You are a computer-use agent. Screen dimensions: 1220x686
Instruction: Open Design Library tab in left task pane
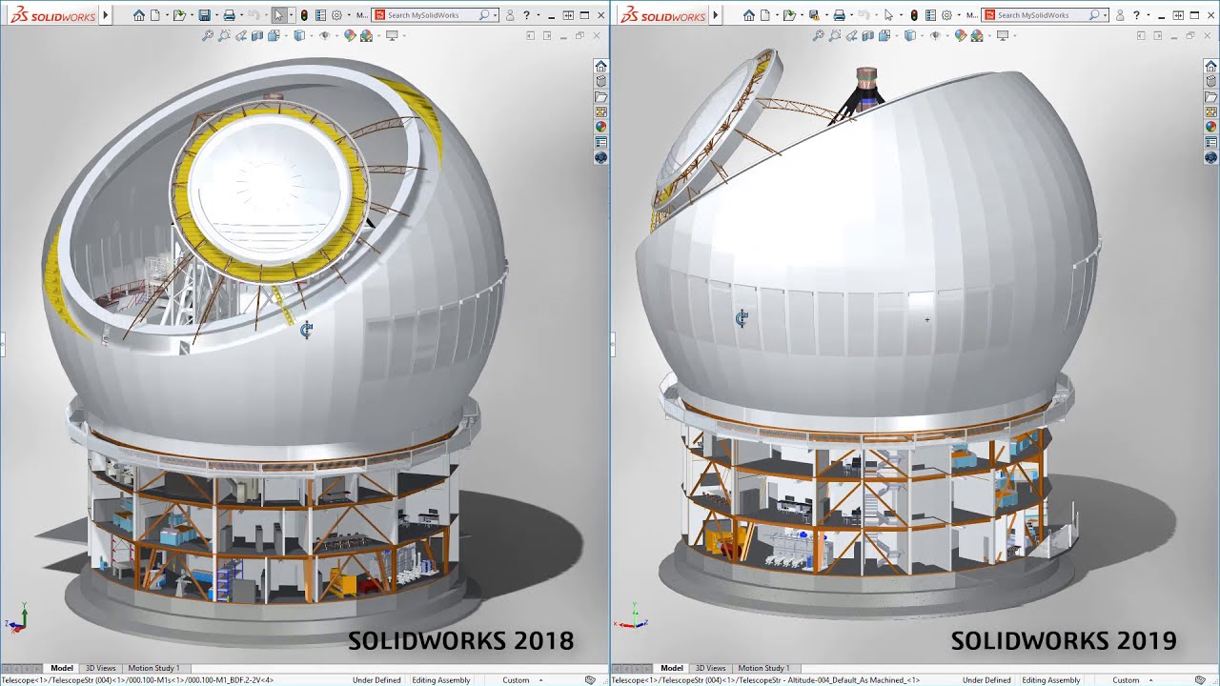[600, 81]
